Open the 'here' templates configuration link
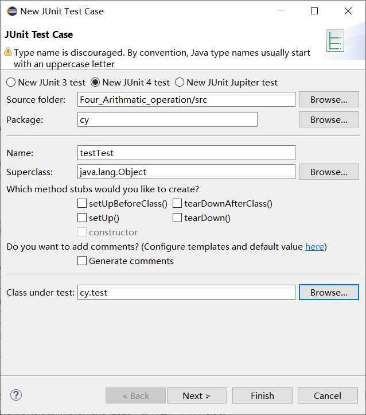The height and width of the screenshot is (415, 366). click(314, 246)
